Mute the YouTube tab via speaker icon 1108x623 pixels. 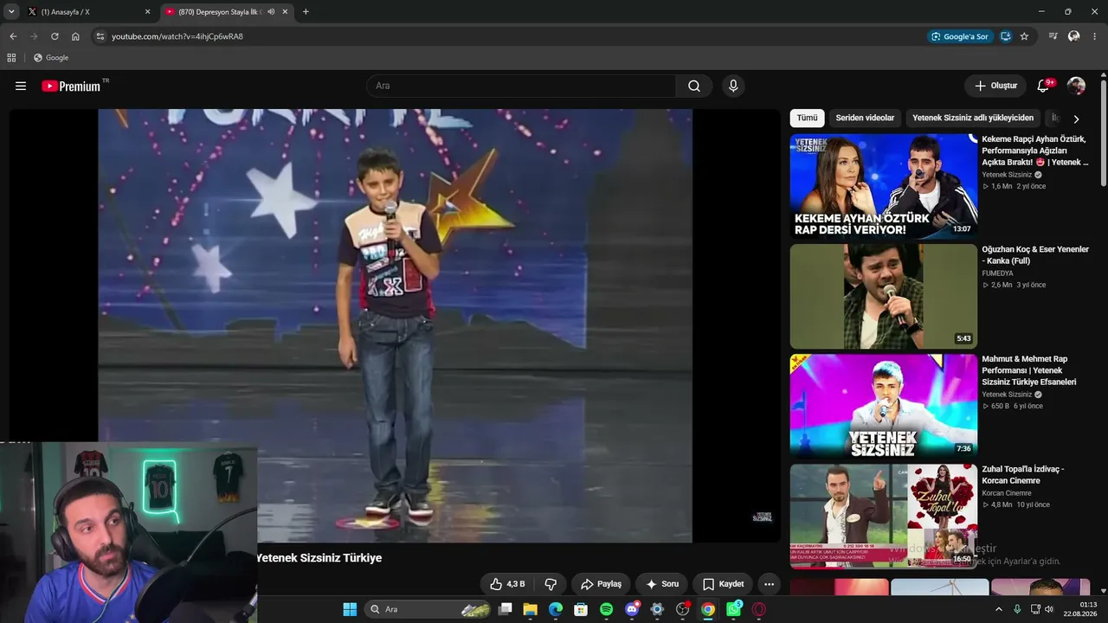(271, 12)
